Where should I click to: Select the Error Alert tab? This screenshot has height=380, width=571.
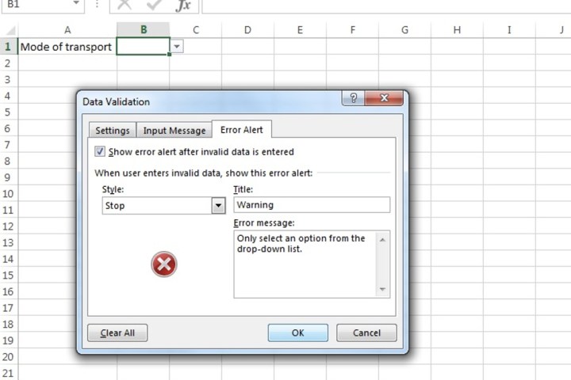[x=241, y=130]
